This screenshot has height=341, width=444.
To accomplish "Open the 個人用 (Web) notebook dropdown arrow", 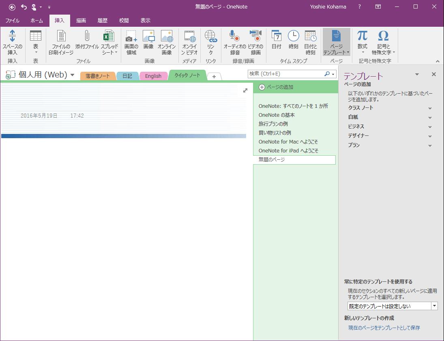I will click(x=72, y=75).
